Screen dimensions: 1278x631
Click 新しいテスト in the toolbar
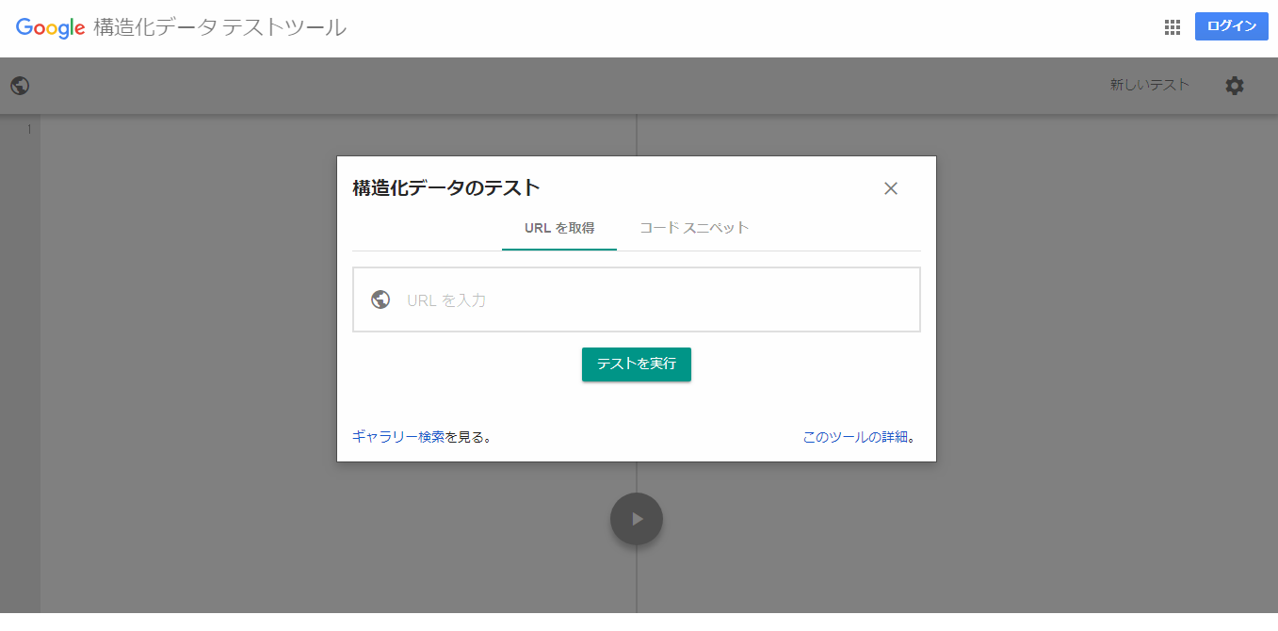pos(1149,85)
